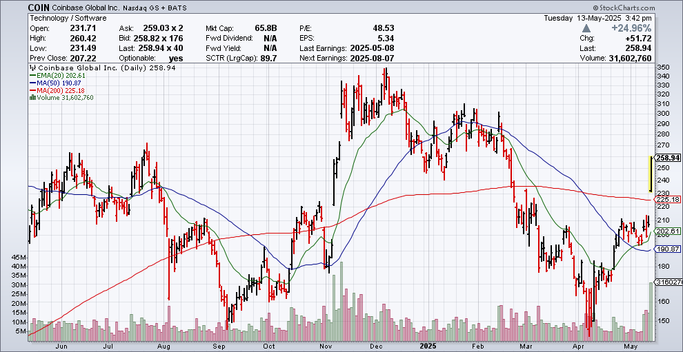Click the COIN ticker symbol in header
This screenshot has height=352, width=683.
(39, 8)
